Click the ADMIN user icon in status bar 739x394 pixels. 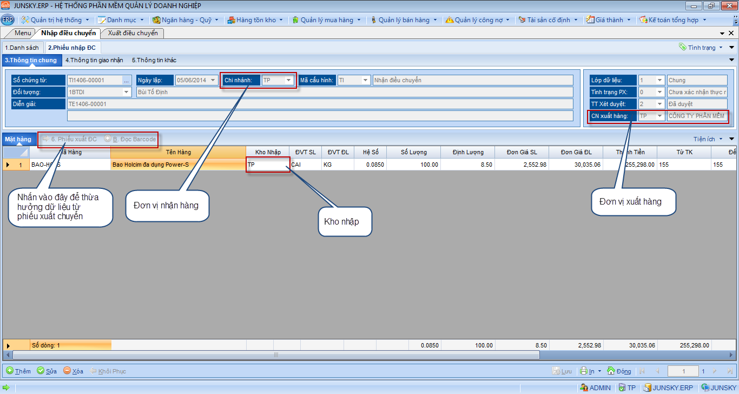[584, 388]
